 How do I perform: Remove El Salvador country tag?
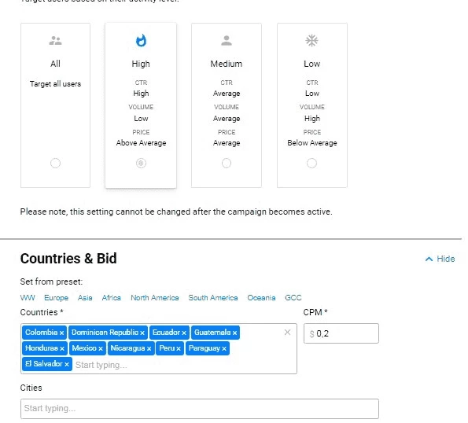point(67,364)
